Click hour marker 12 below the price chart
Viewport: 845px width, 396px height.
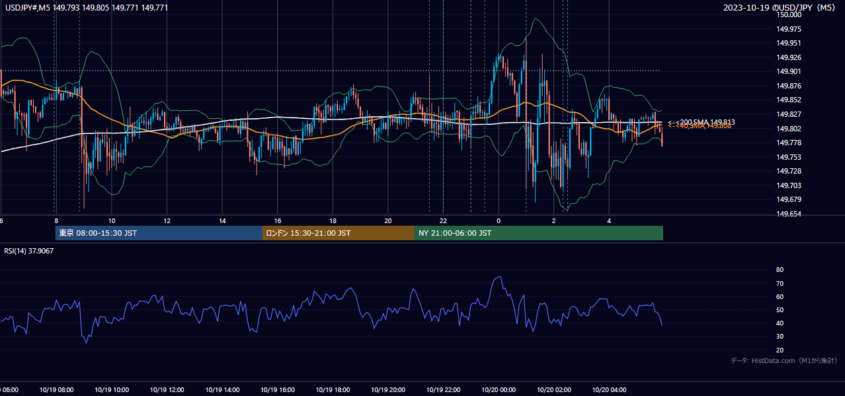point(167,220)
